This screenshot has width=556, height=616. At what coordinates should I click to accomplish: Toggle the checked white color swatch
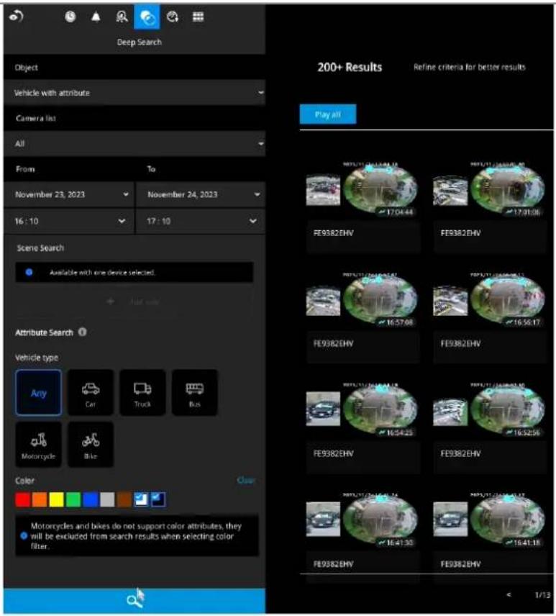141,499
